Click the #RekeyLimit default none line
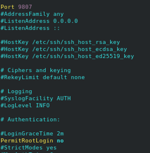150x153 pixels. click(43, 77)
